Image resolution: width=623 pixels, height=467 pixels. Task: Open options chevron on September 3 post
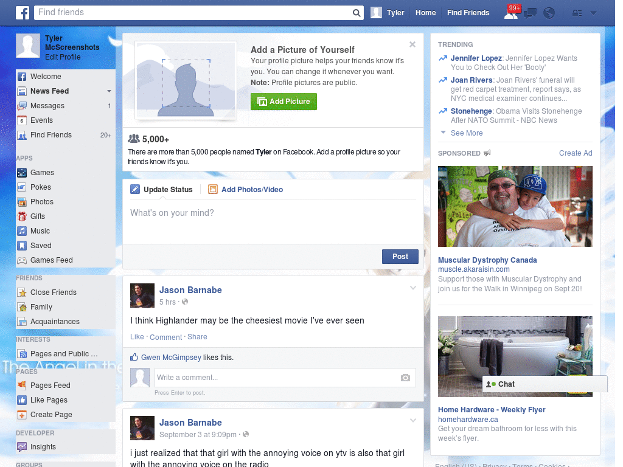pos(413,421)
